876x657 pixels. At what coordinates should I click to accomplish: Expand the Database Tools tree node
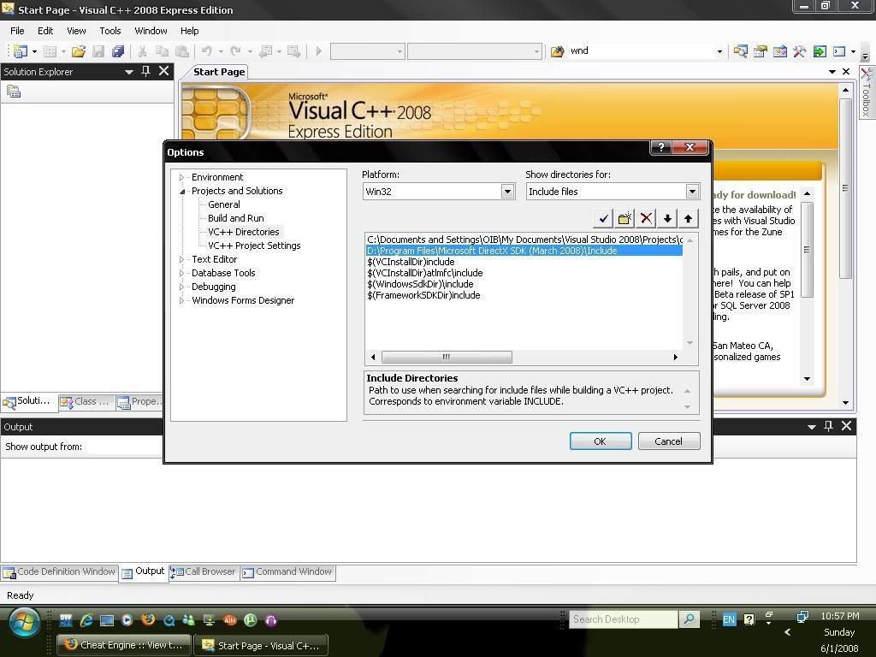click(x=181, y=273)
